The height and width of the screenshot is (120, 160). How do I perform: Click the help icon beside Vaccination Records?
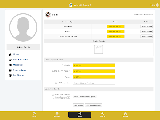(53, 95)
